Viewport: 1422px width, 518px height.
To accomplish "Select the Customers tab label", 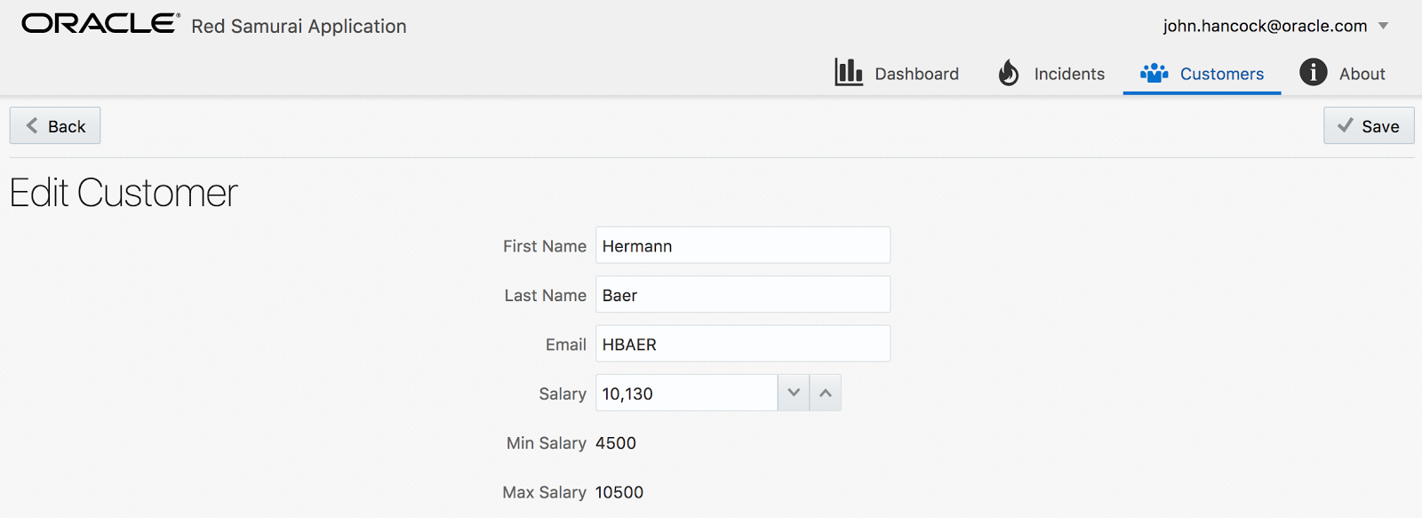I will 1221,74.
